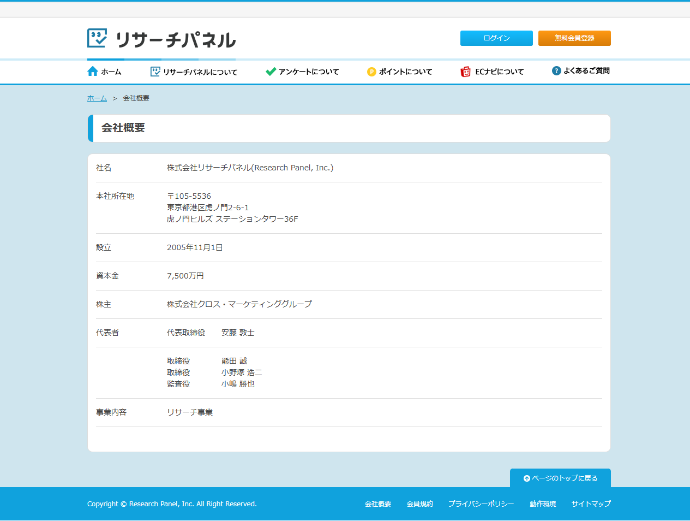Screen dimensions: 690x521
Task: Click the 無料会員登録 button
Action: coord(574,38)
